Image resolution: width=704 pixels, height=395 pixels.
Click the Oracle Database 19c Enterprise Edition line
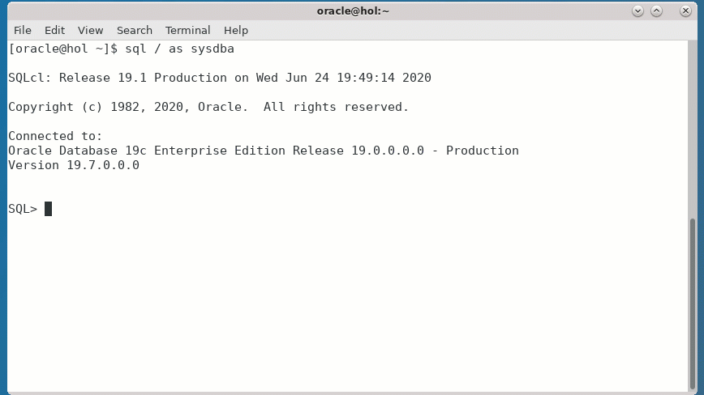[x=263, y=151]
